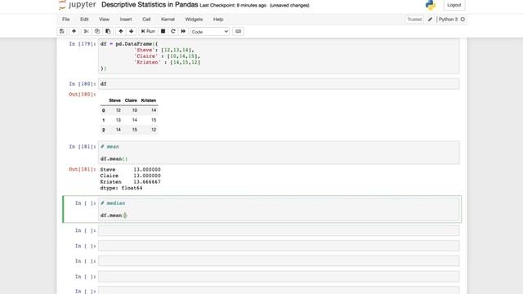Open the View menu
The width and height of the screenshot is (523, 294).
point(104,20)
